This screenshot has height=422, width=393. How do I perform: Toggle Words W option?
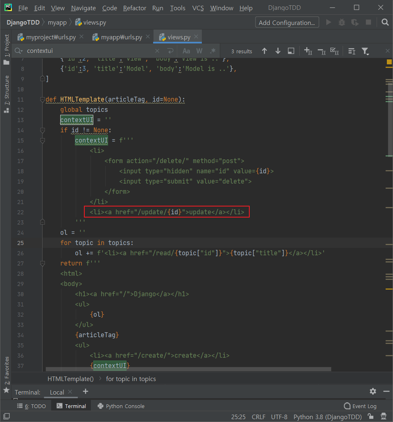pyautogui.click(x=199, y=51)
